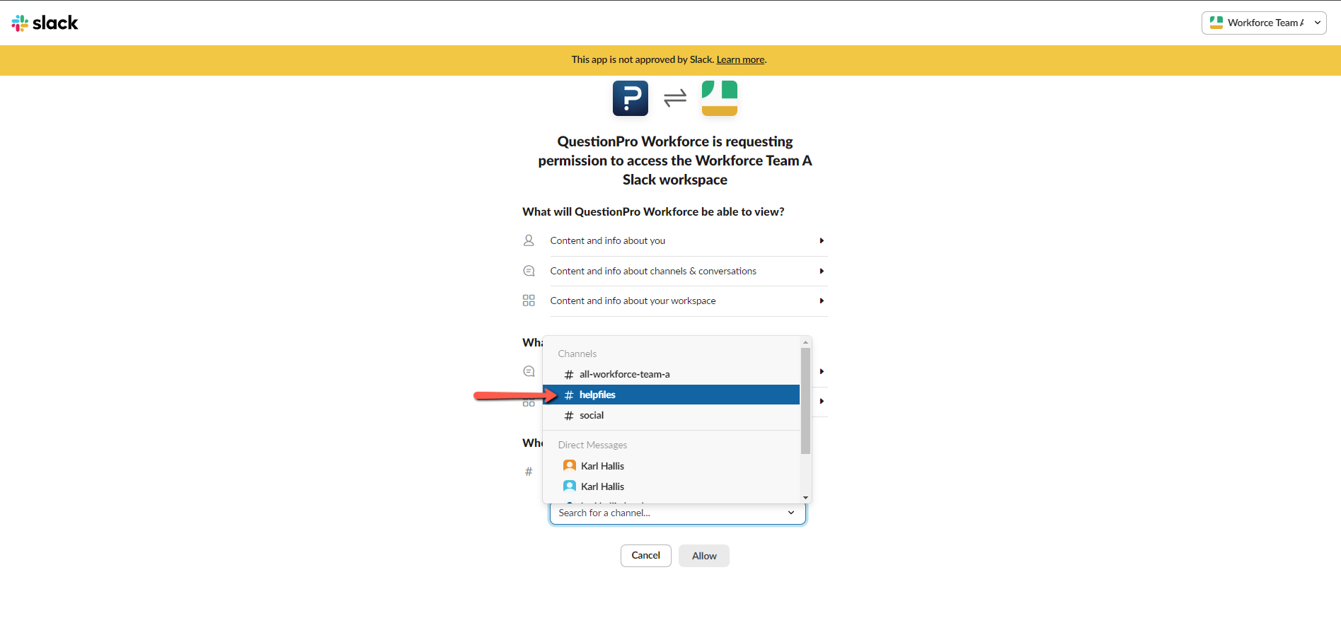
Task: Click the Search for a channel field
Action: pyautogui.click(x=678, y=513)
